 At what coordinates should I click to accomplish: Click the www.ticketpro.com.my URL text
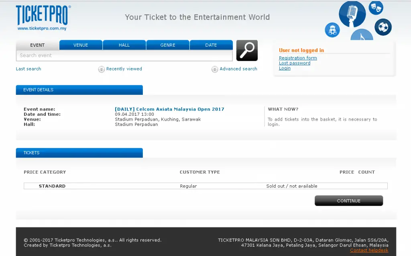pyautogui.click(x=42, y=29)
